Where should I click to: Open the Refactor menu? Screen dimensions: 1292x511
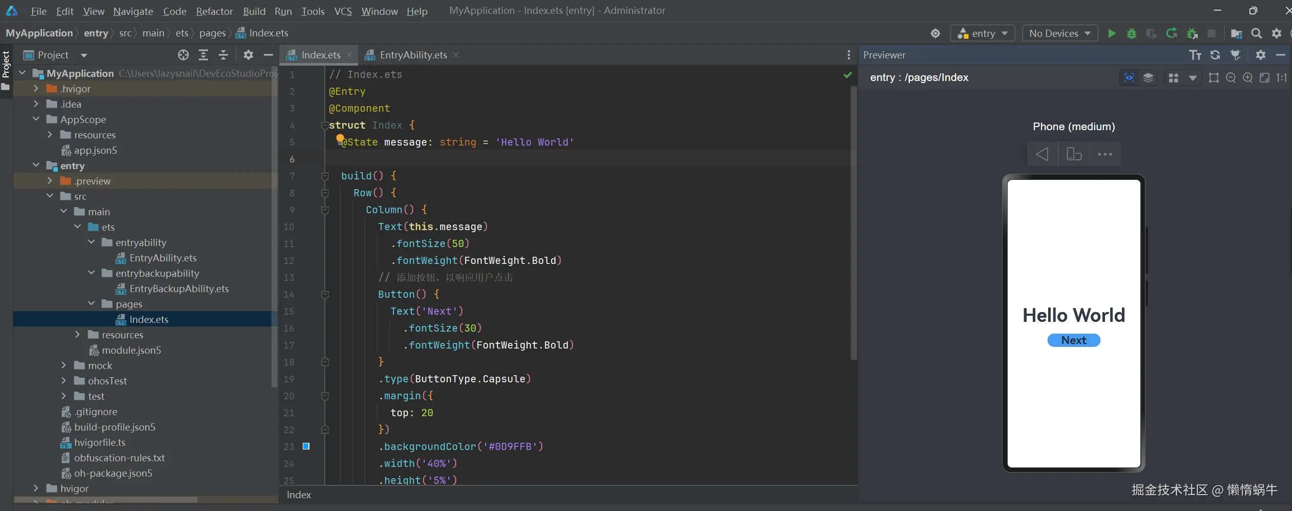click(x=214, y=11)
